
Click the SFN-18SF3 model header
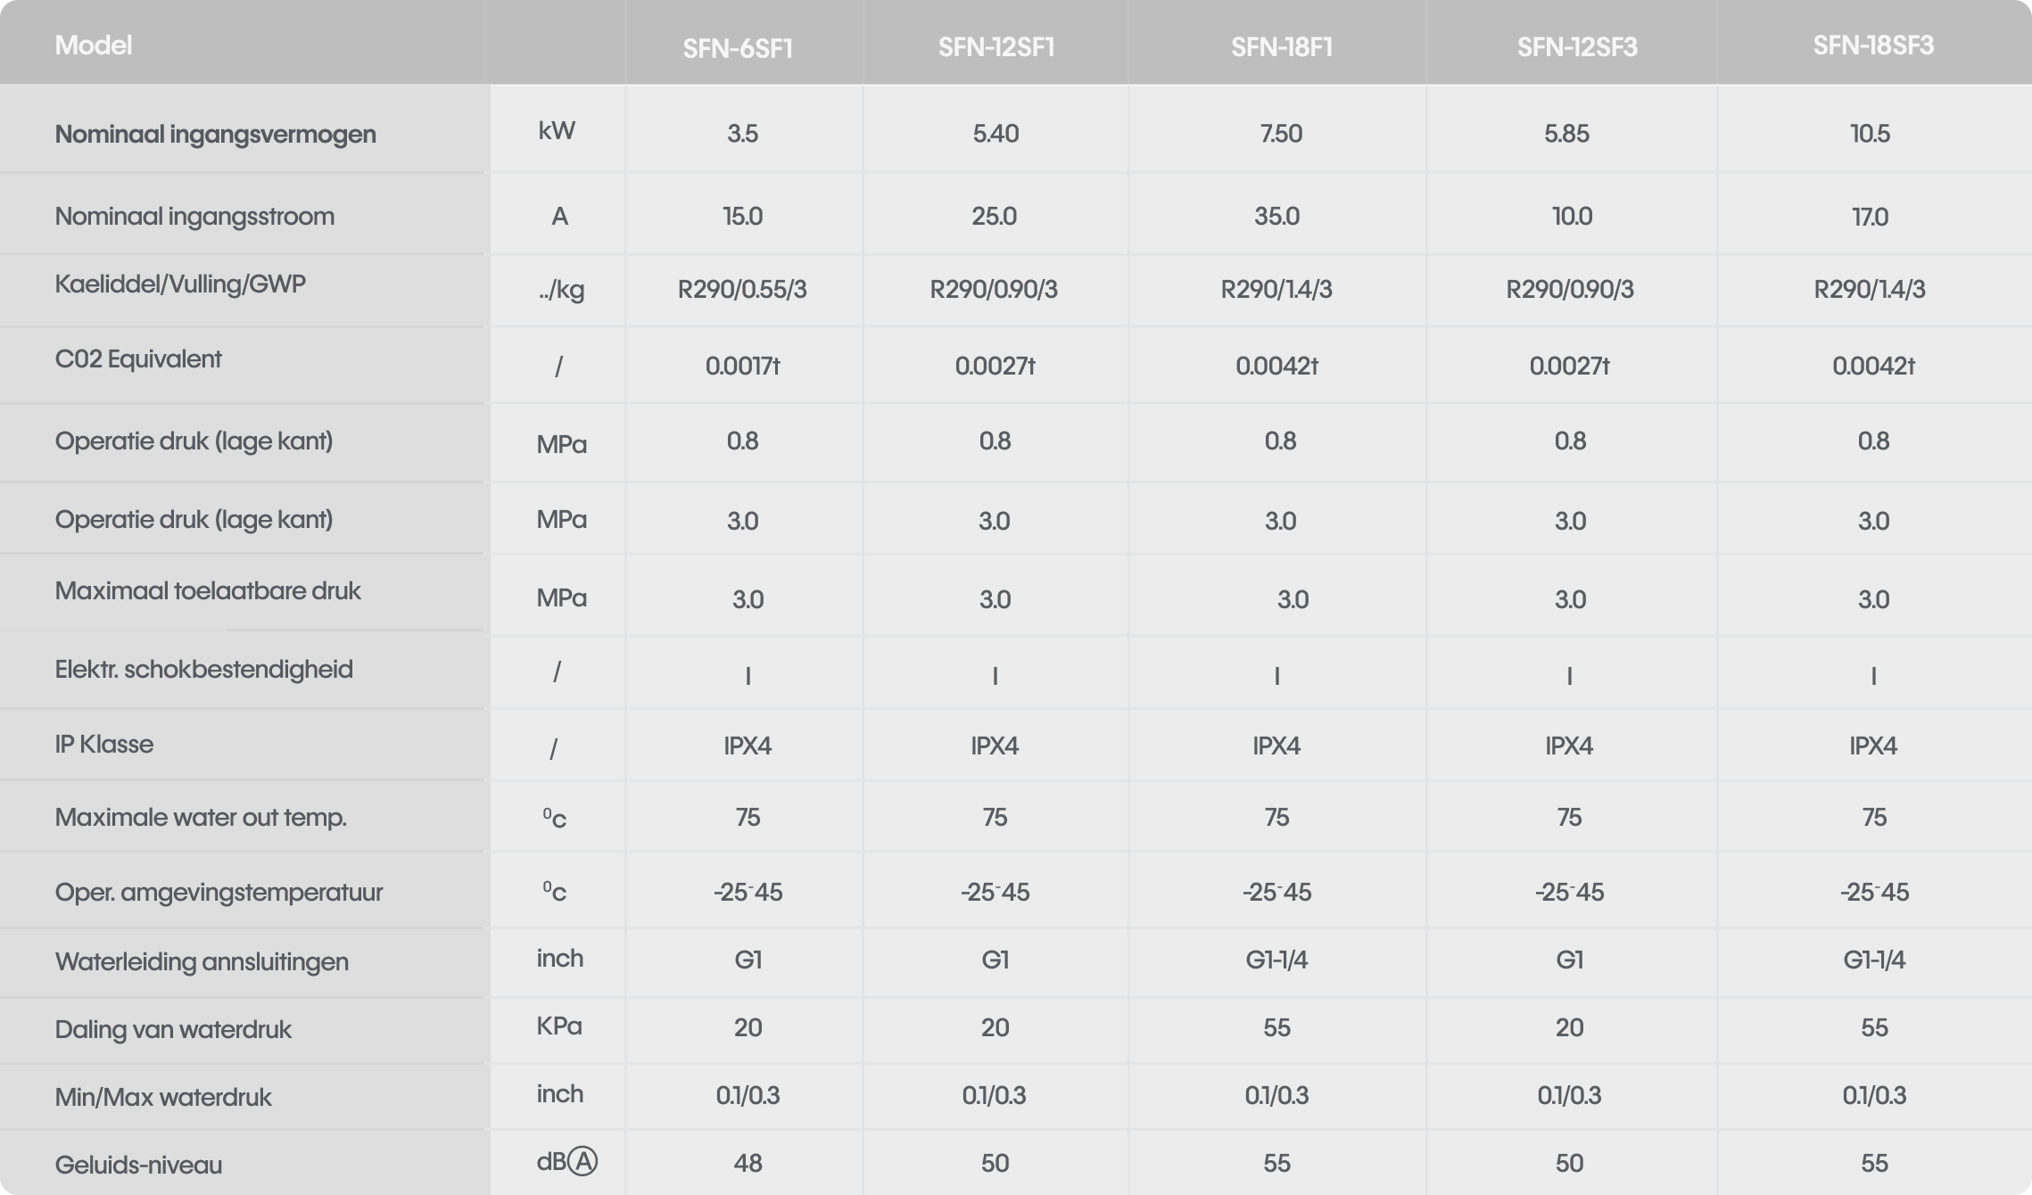[x=1872, y=45]
